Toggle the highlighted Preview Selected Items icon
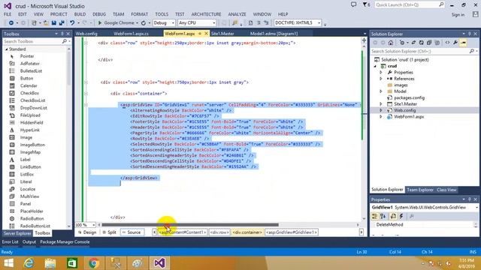Image resolution: width=481 pixels, height=270 pixels. [x=463, y=43]
